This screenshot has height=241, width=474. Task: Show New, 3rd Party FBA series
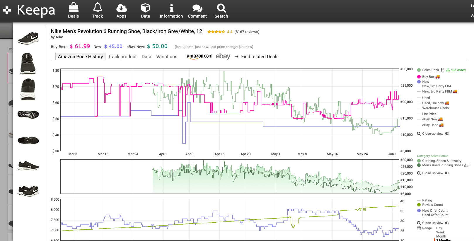tap(434, 86)
